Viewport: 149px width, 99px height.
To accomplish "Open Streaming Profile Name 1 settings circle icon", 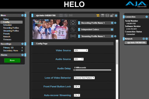I will point(115,36).
